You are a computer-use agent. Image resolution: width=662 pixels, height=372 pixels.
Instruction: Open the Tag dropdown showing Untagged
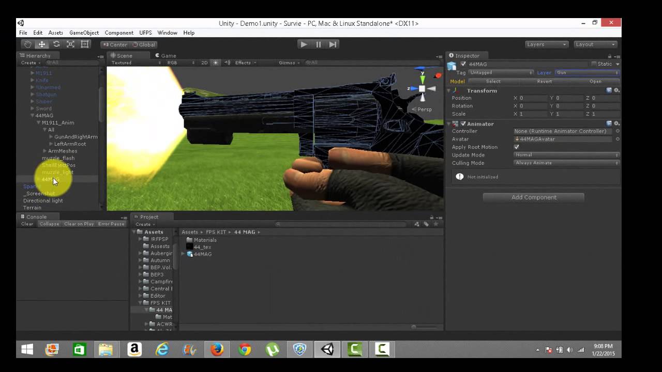point(501,73)
